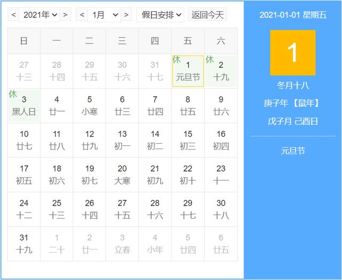342x280 pixels.
Task: Click greyed December 31 十七 date
Action: (x=155, y=71)
